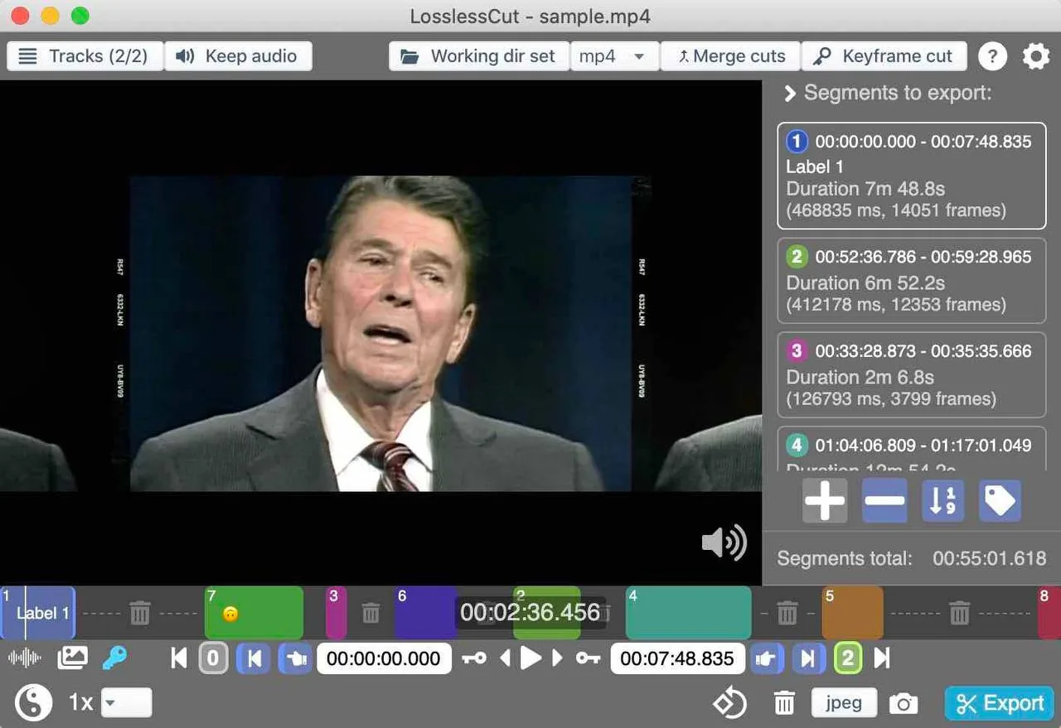Click the Export button
The height and width of the screenshot is (728, 1061).
coord(999,704)
